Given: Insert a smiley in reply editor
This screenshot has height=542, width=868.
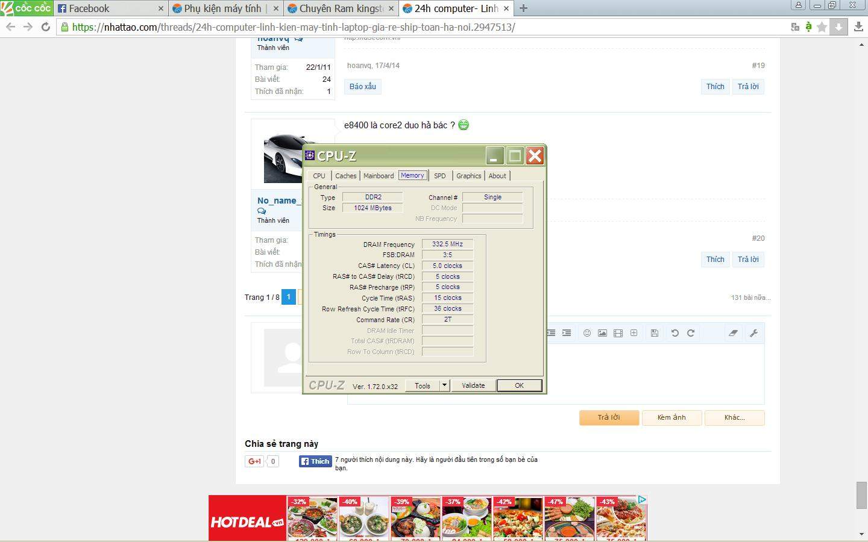Looking at the screenshot, I should (587, 333).
